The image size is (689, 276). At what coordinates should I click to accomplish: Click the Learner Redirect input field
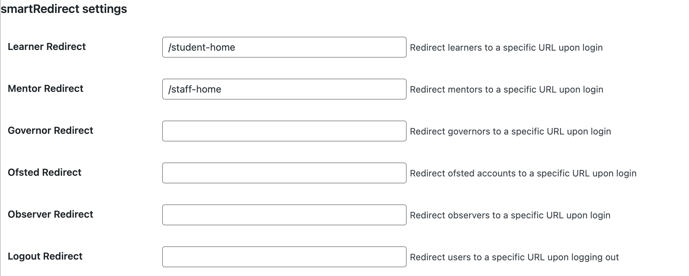click(x=284, y=47)
